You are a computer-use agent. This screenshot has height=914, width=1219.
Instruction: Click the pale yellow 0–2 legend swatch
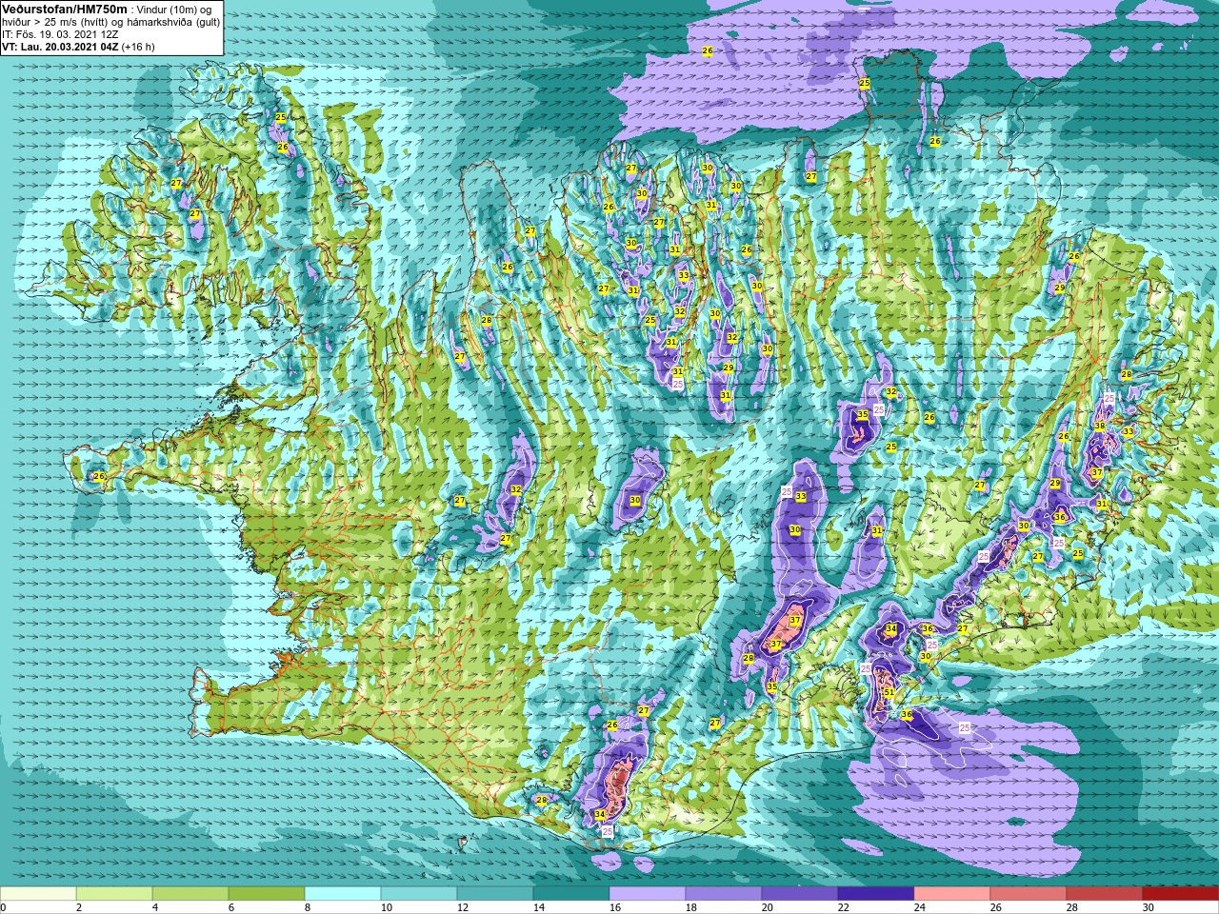38,894
